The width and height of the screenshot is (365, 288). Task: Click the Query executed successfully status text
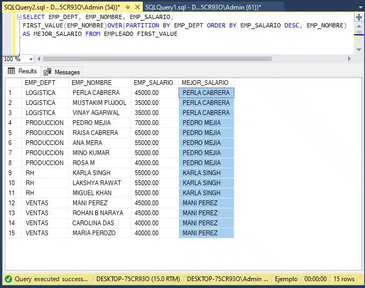(51, 279)
